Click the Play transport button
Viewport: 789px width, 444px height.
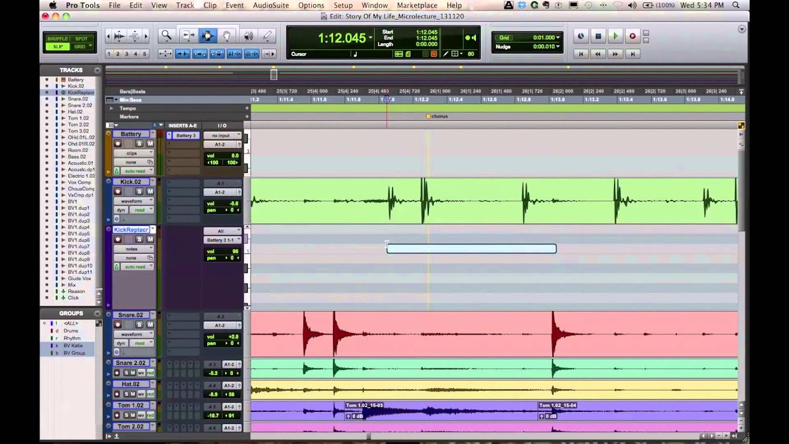(615, 36)
